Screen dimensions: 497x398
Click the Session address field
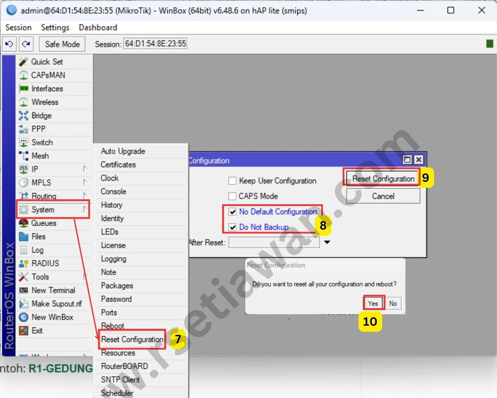pos(155,44)
